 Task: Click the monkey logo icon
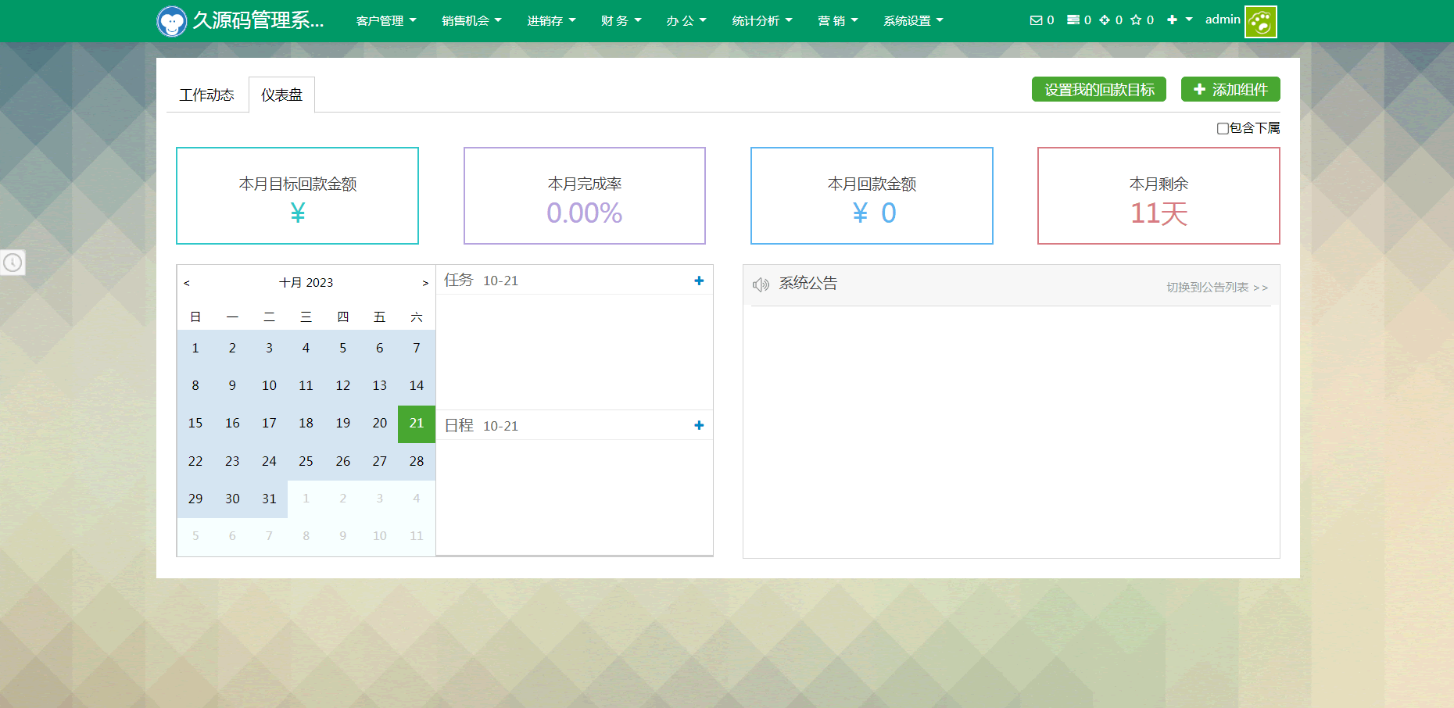click(171, 21)
